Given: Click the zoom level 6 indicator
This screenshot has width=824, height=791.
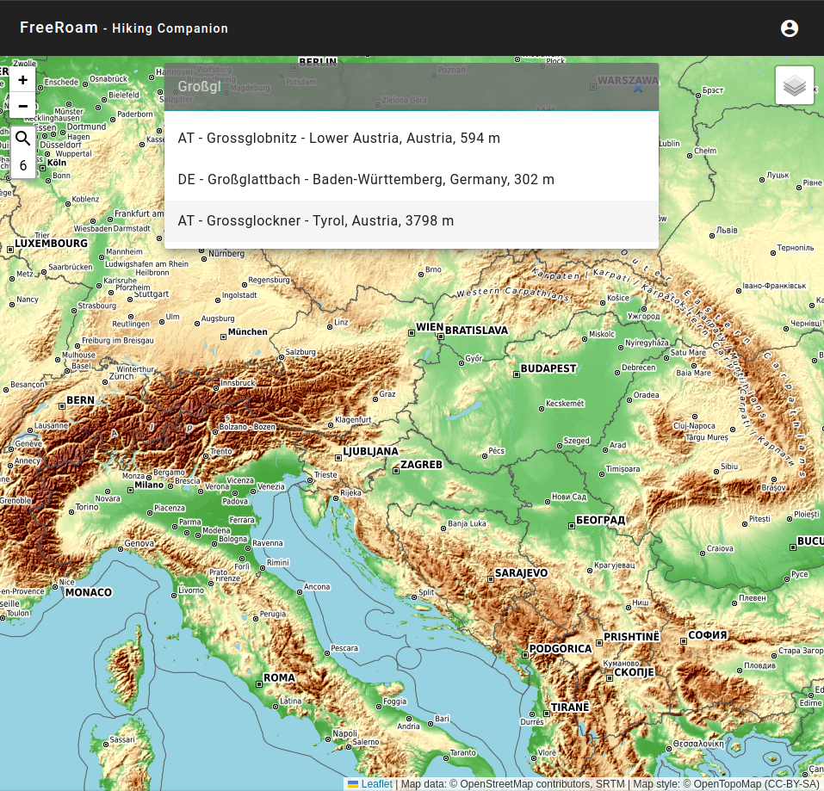Looking at the screenshot, I should 23,165.
